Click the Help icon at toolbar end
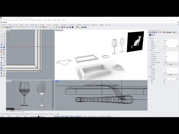This screenshot has width=179, height=134. tap(85, 27)
